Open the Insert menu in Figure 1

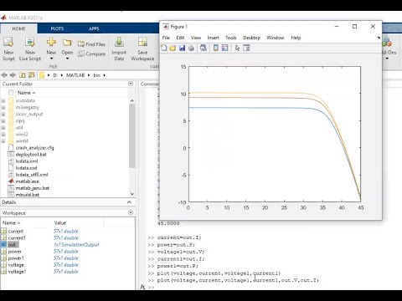click(213, 38)
